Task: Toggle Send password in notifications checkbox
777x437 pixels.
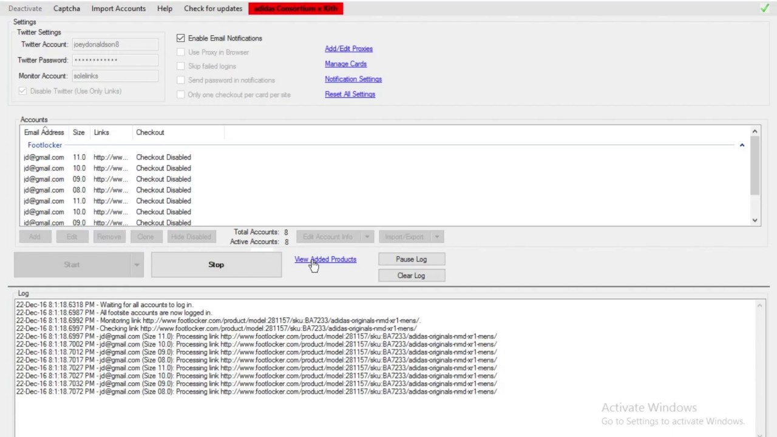Action: (180, 80)
